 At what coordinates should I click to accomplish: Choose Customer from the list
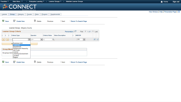click(21, 45)
